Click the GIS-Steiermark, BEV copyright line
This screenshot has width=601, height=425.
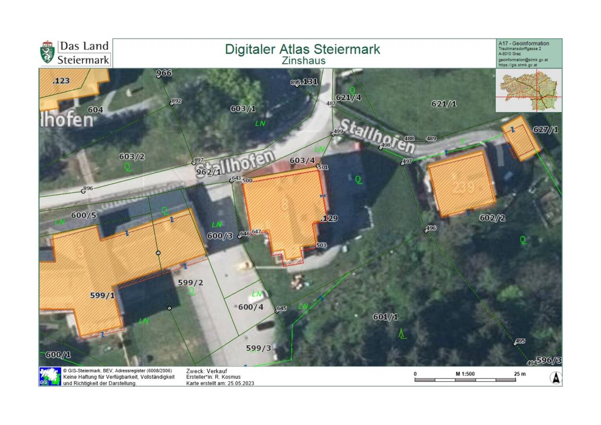coord(117,371)
